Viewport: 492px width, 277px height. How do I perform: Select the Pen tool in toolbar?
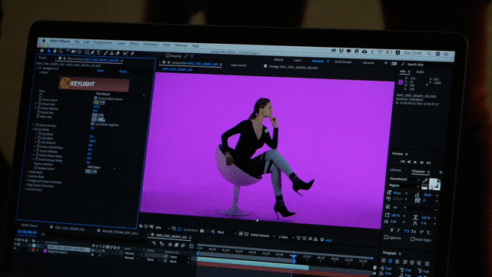pyautogui.click(x=92, y=52)
